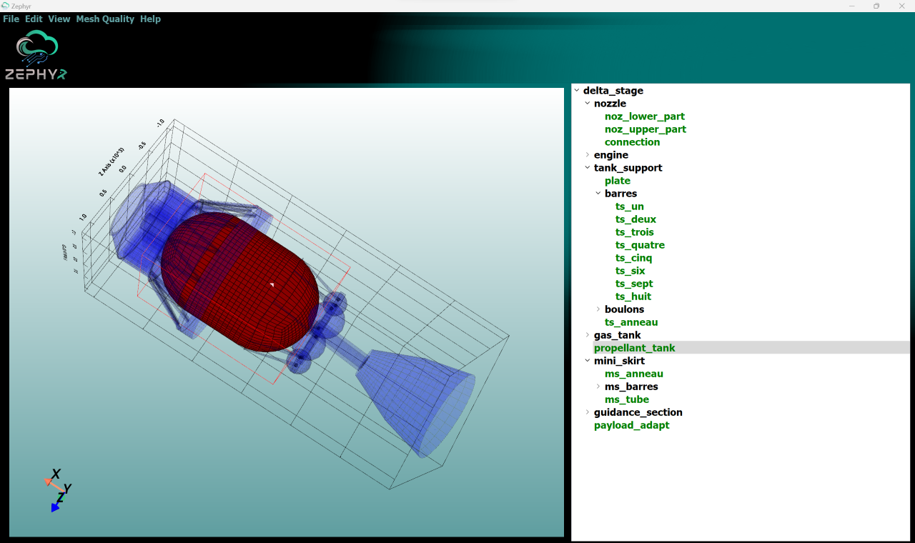This screenshot has width=915, height=543.
Task: Open the View menu
Action: click(59, 19)
